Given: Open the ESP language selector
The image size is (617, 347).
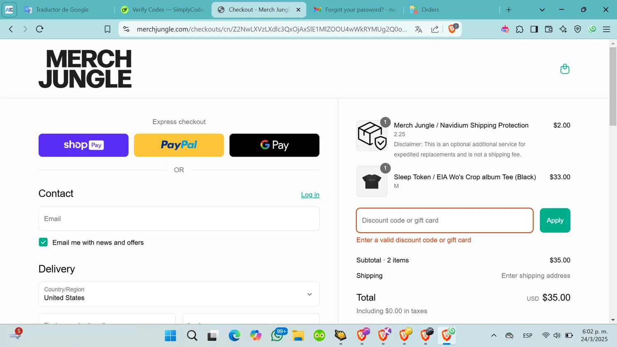Looking at the screenshot, I should click(528, 335).
